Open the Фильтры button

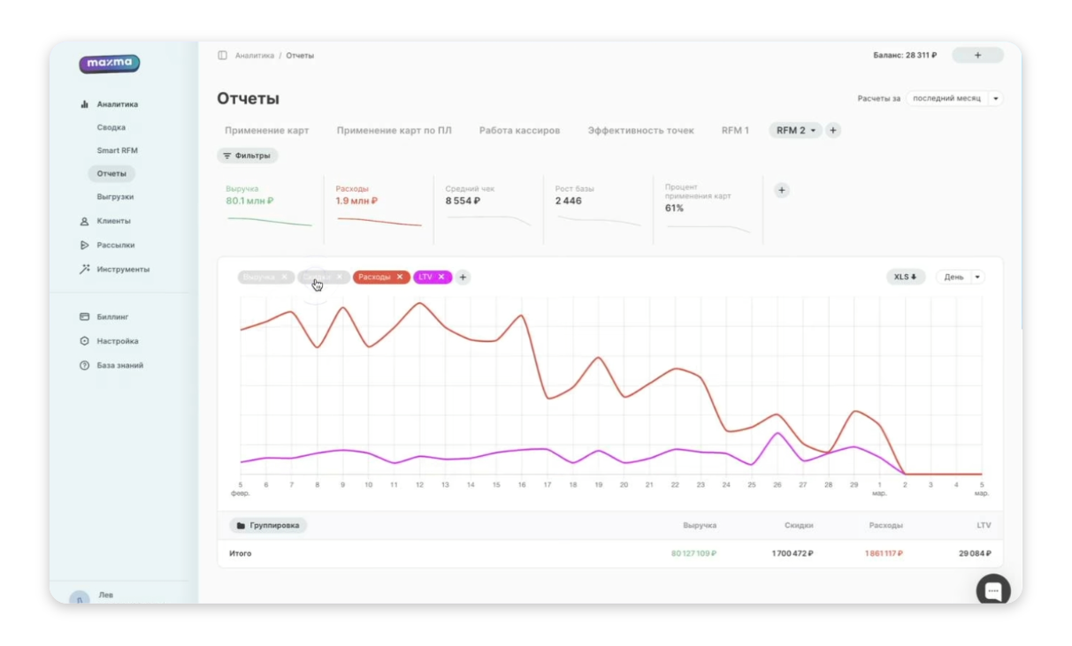pos(248,156)
